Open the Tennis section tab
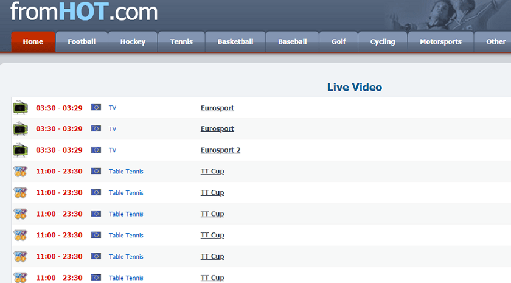Screen dimensions: 511x283 coord(181,42)
